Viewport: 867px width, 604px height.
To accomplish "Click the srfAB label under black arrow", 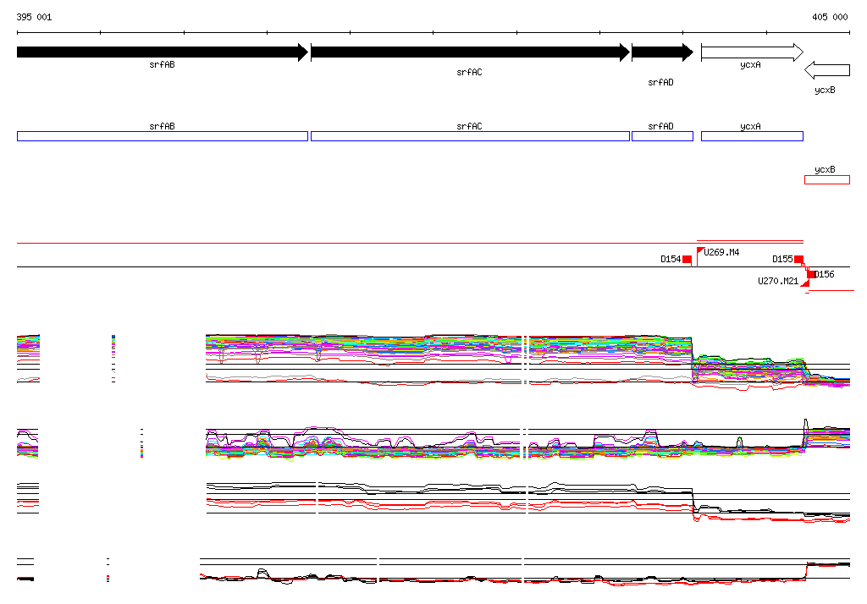I will [162, 64].
